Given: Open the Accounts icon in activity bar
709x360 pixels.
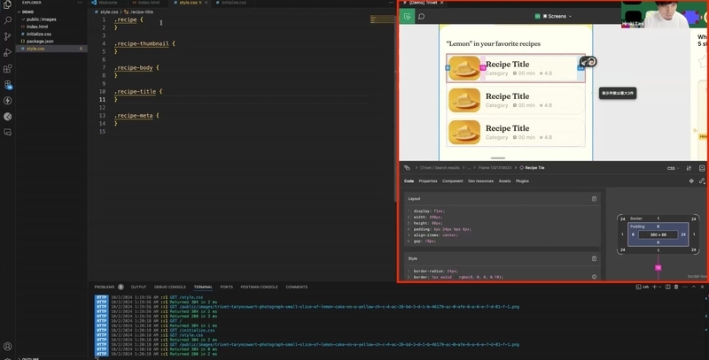Looking at the screenshot, I should click(7, 347).
